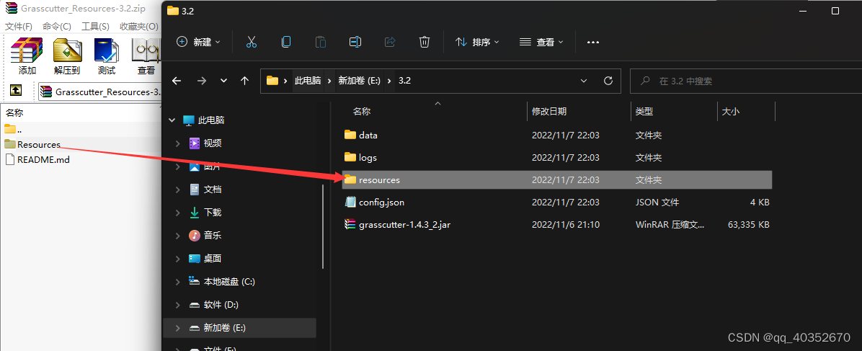Click 3.2 breadcrumb segment
The width and height of the screenshot is (862, 351).
[404, 81]
